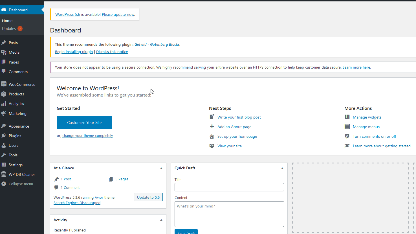Click the Customize Your Site button
The image size is (416, 234).
coord(84,123)
